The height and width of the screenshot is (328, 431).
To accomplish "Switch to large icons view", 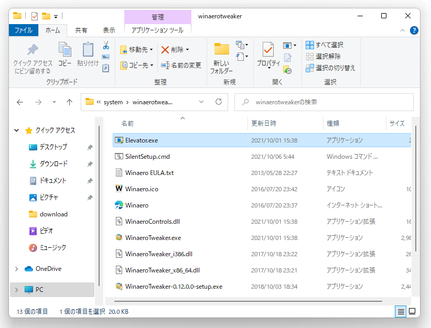I will pos(412,312).
